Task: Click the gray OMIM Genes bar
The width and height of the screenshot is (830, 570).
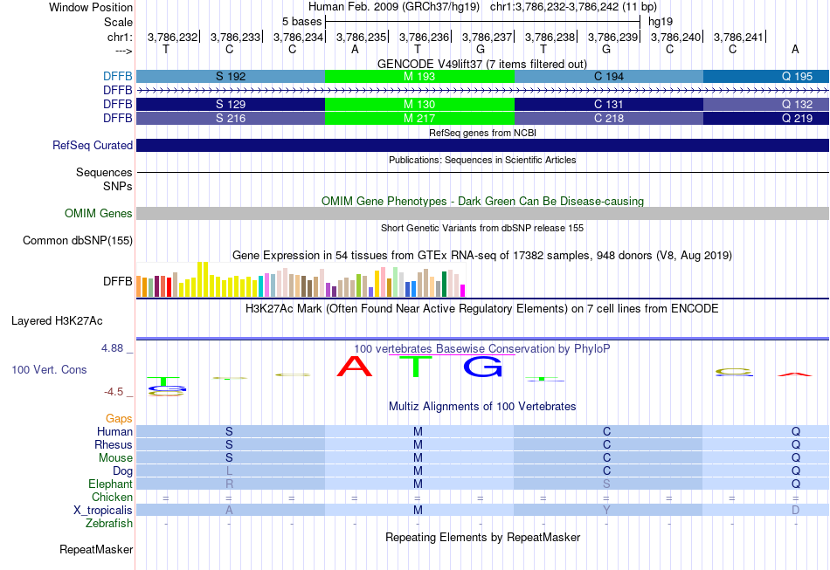Action: (x=483, y=214)
